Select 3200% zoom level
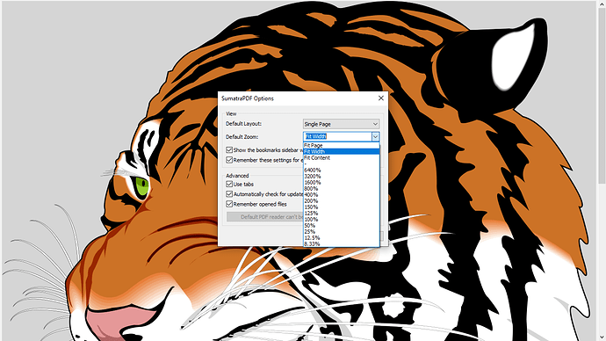 342,177
